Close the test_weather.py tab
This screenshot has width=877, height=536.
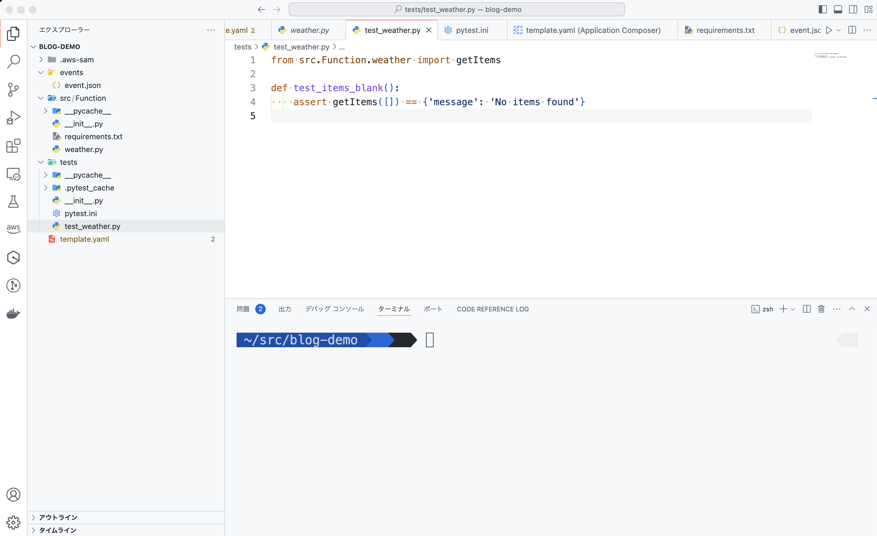(429, 30)
